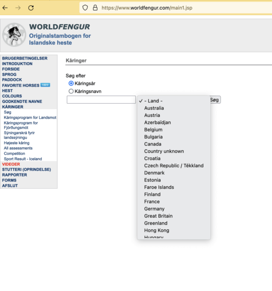Open STUTTERI (OPRINDELSE) menu item
The height and width of the screenshot is (291, 272).
tap(26, 169)
